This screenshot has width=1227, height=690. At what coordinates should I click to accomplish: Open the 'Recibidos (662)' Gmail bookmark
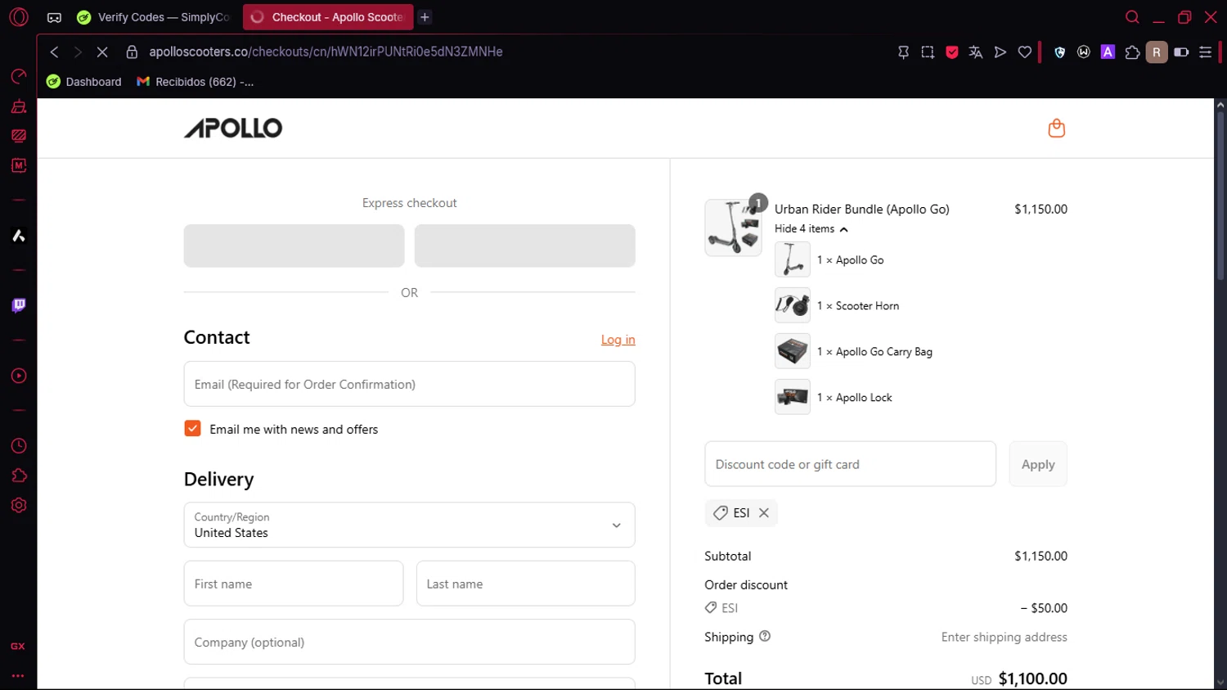tap(195, 82)
